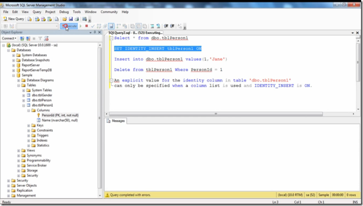
Task: Save the current query with the floppy icon
Action: 71,19
